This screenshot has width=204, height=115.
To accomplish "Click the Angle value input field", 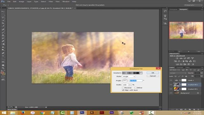I will [136, 80].
